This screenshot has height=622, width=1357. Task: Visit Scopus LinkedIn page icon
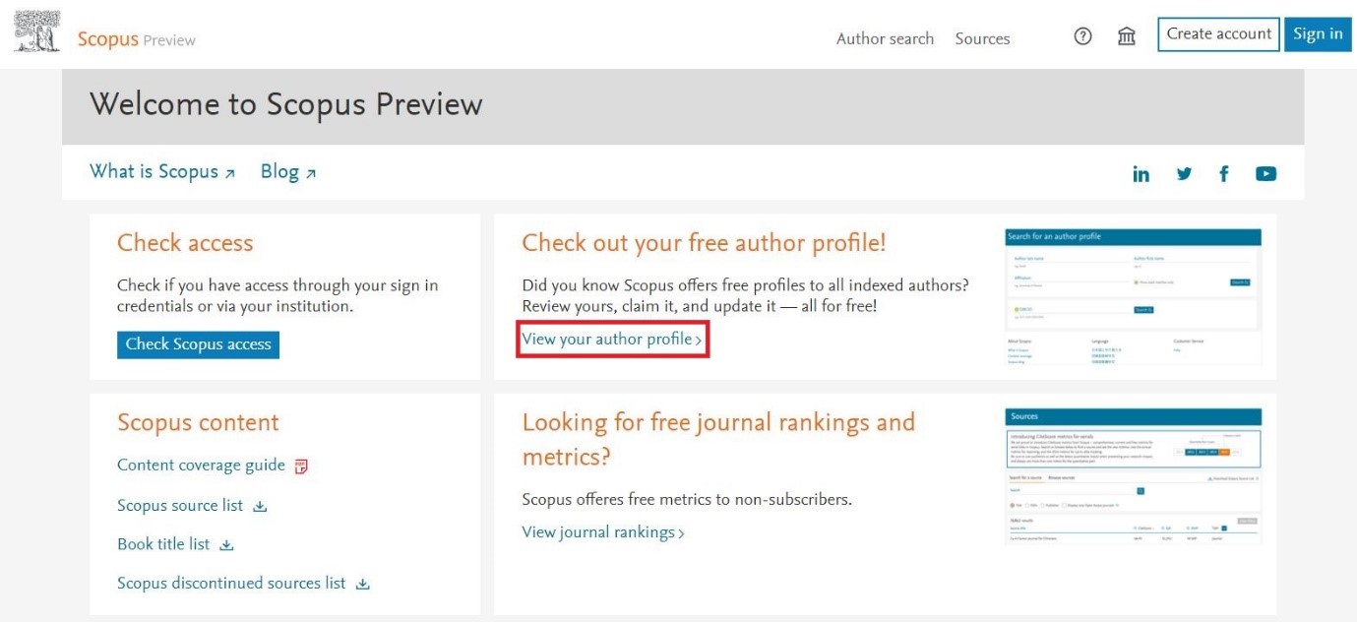tap(1141, 174)
